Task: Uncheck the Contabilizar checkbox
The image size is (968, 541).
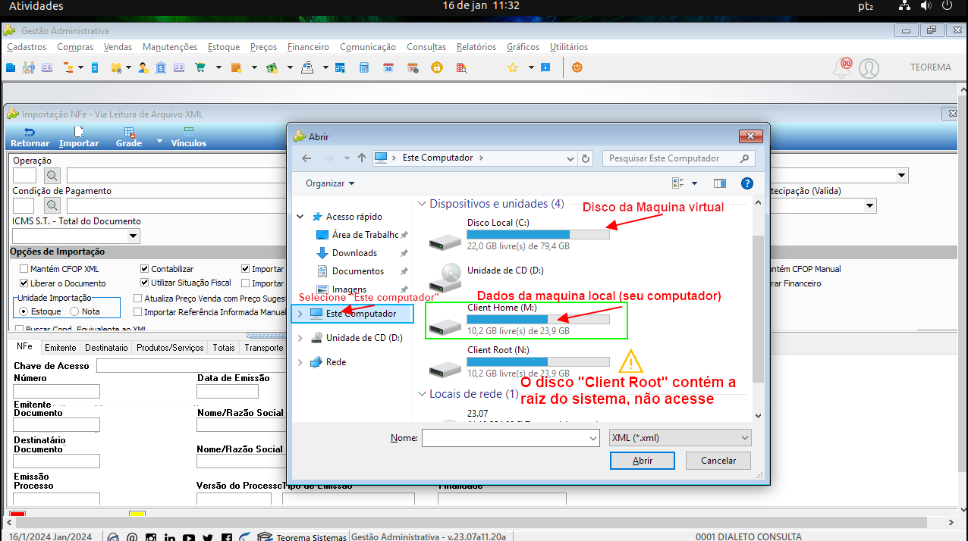Action: click(145, 269)
